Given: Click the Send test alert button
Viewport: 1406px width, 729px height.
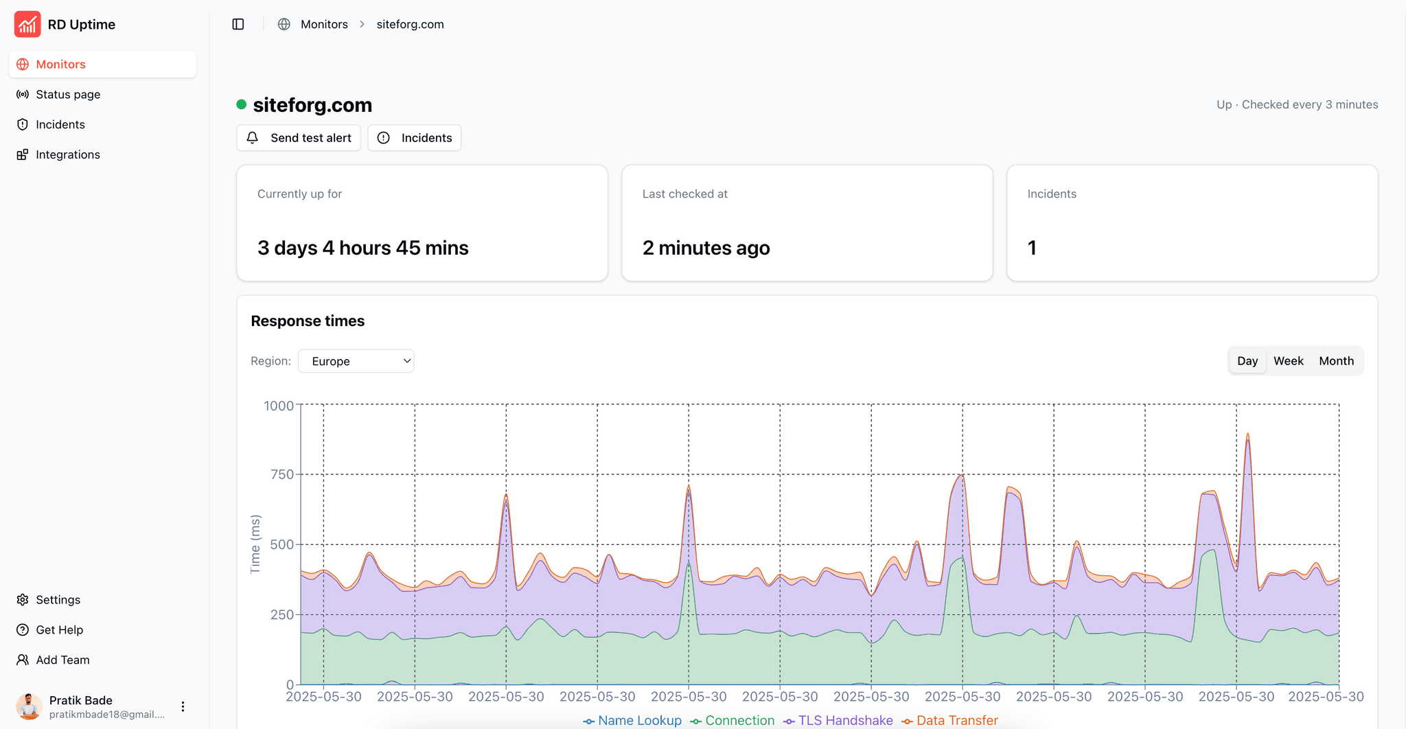Looking at the screenshot, I should click(299, 138).
